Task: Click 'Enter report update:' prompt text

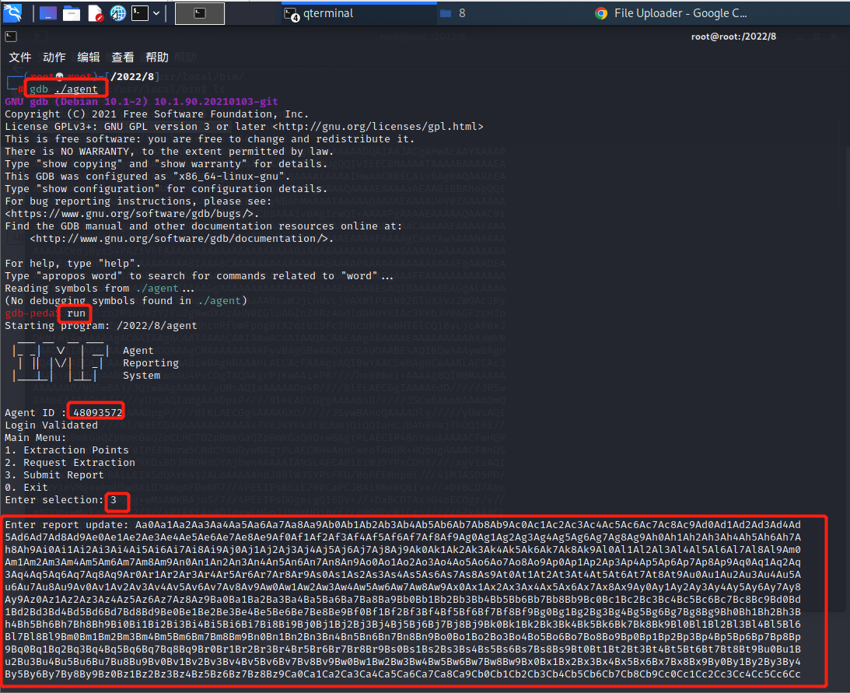Action: [67, 525]
